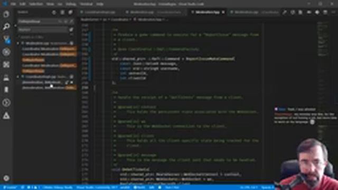The image size is (338, 190).
Task: Click the Coordinator breadcrumb segment
Action: tap(119, 20)
